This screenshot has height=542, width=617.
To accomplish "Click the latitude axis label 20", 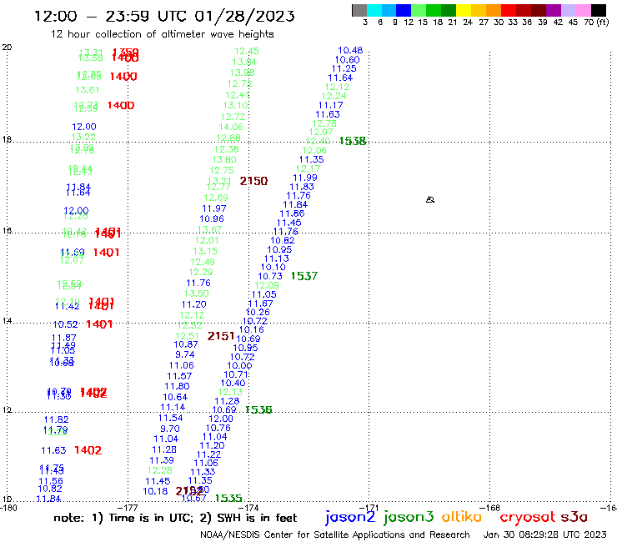I will [7, 48].
